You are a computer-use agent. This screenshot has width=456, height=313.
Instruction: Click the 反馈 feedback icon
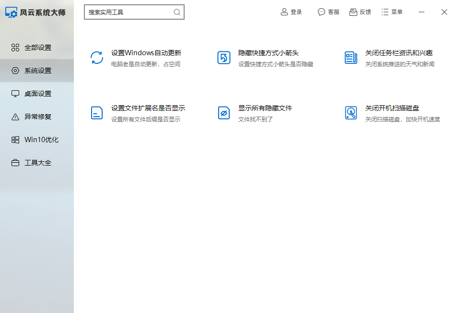coord(353,12)
